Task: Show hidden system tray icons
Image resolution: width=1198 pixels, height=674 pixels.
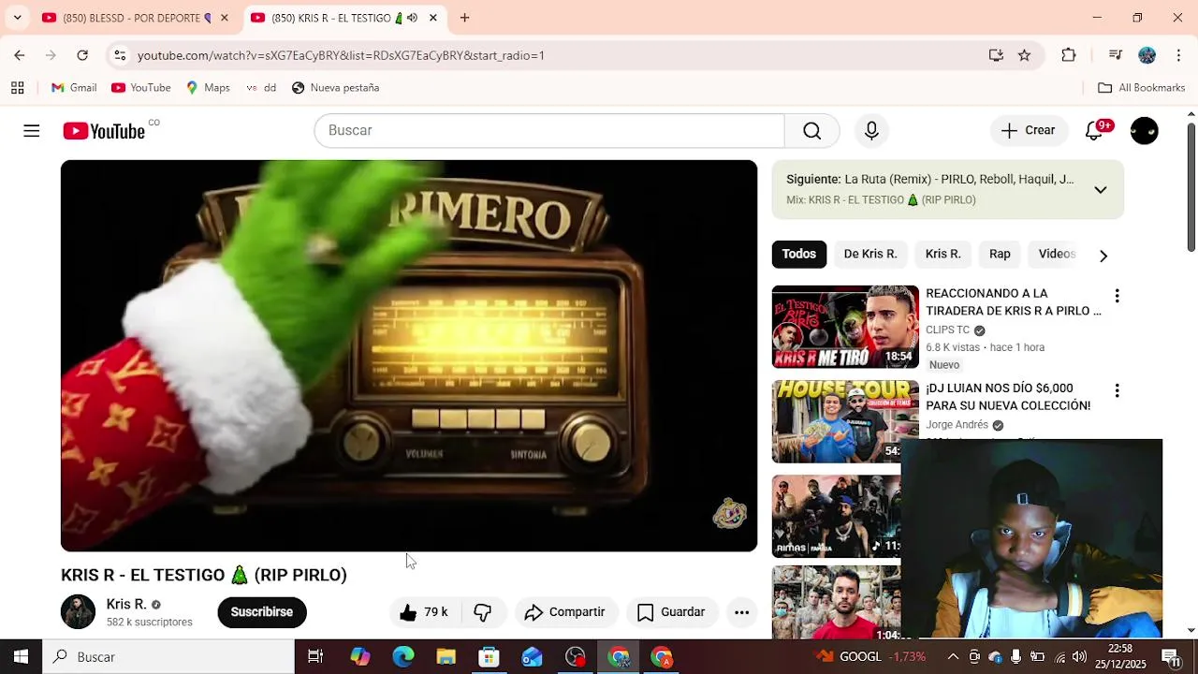Action: point(953,657)
